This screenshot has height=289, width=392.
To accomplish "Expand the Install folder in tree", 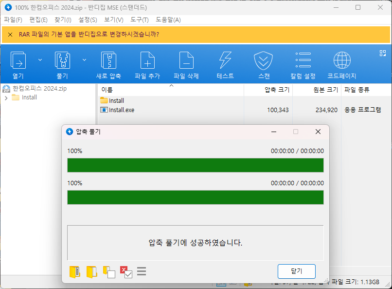I will [x=6, y=98].
